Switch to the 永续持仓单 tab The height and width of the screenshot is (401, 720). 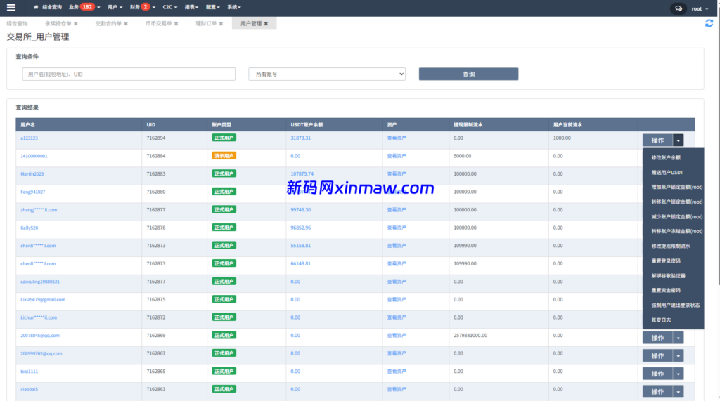(58, 24)
